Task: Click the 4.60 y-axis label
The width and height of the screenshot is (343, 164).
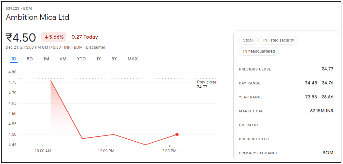Action: pyautogui.click(x=12, y=114)
